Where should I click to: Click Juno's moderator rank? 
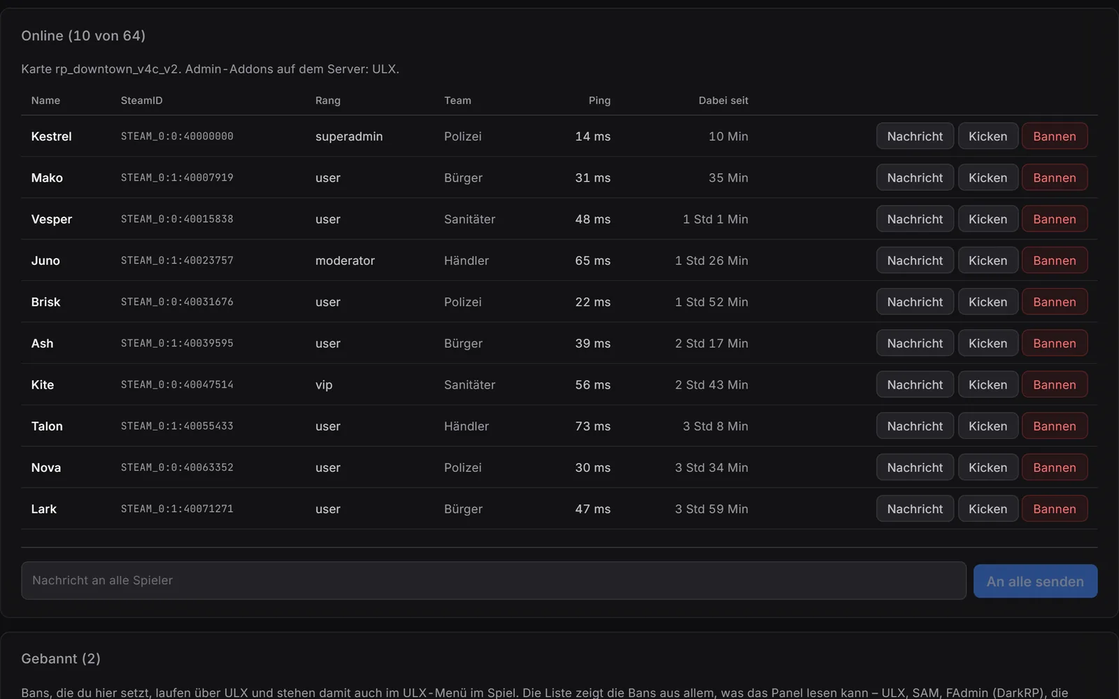coord(345,260)
